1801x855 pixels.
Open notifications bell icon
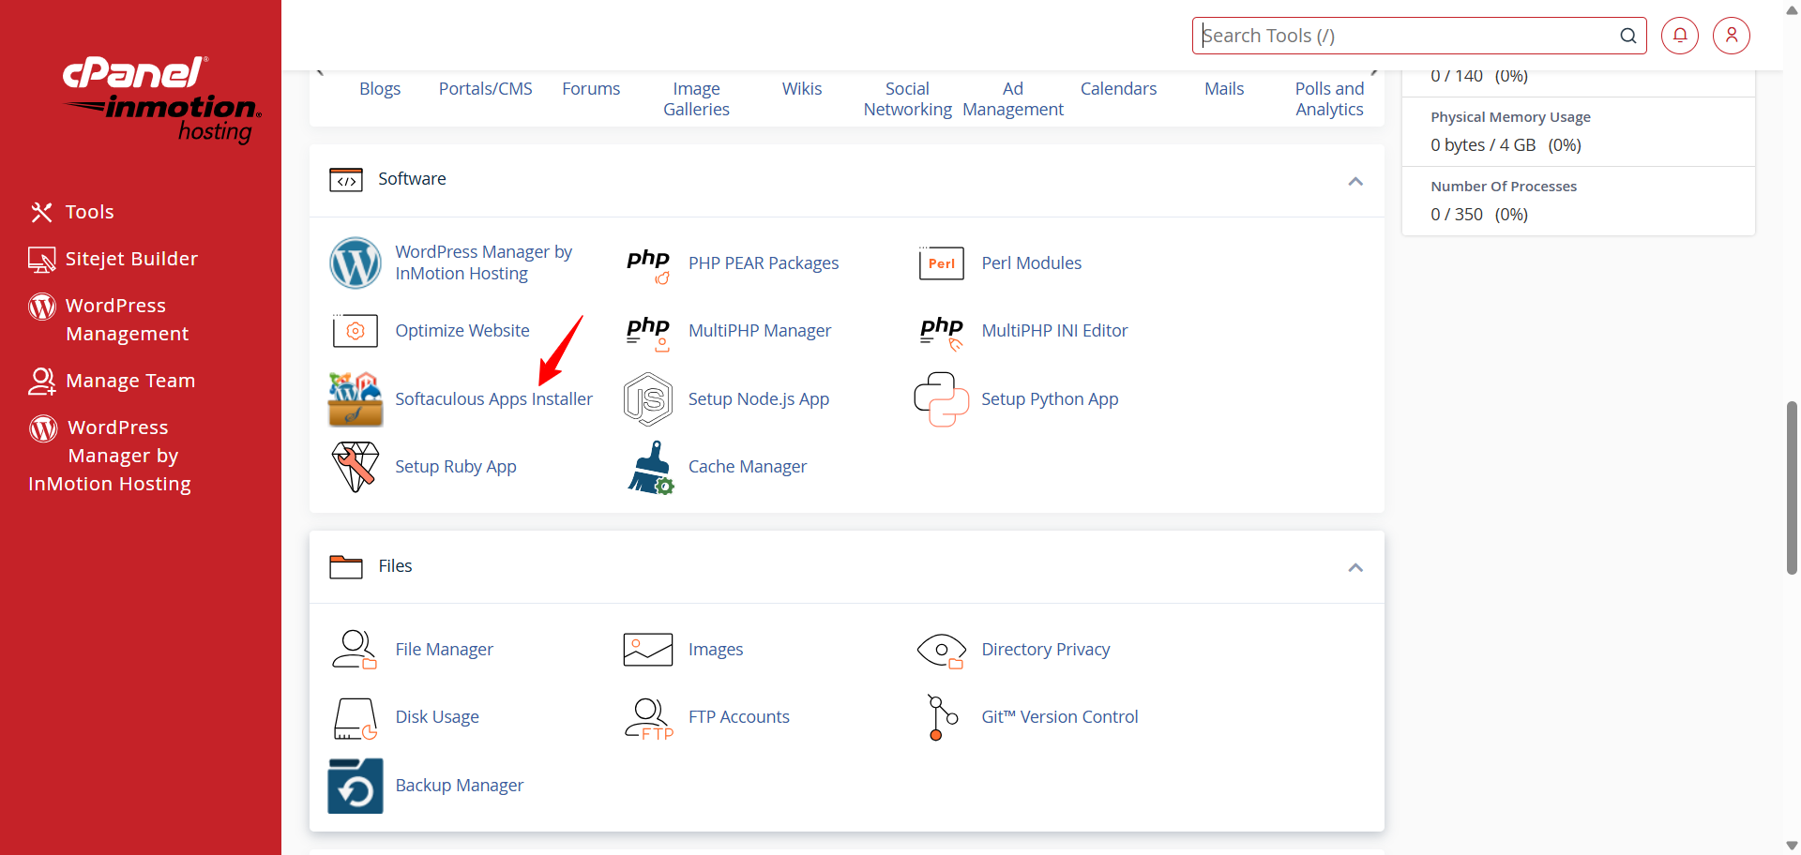[1680, 36]
